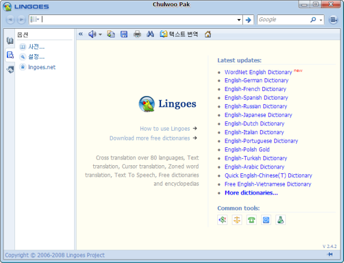Focus the Google search field
344x263 pixels.
click(283, 20)
